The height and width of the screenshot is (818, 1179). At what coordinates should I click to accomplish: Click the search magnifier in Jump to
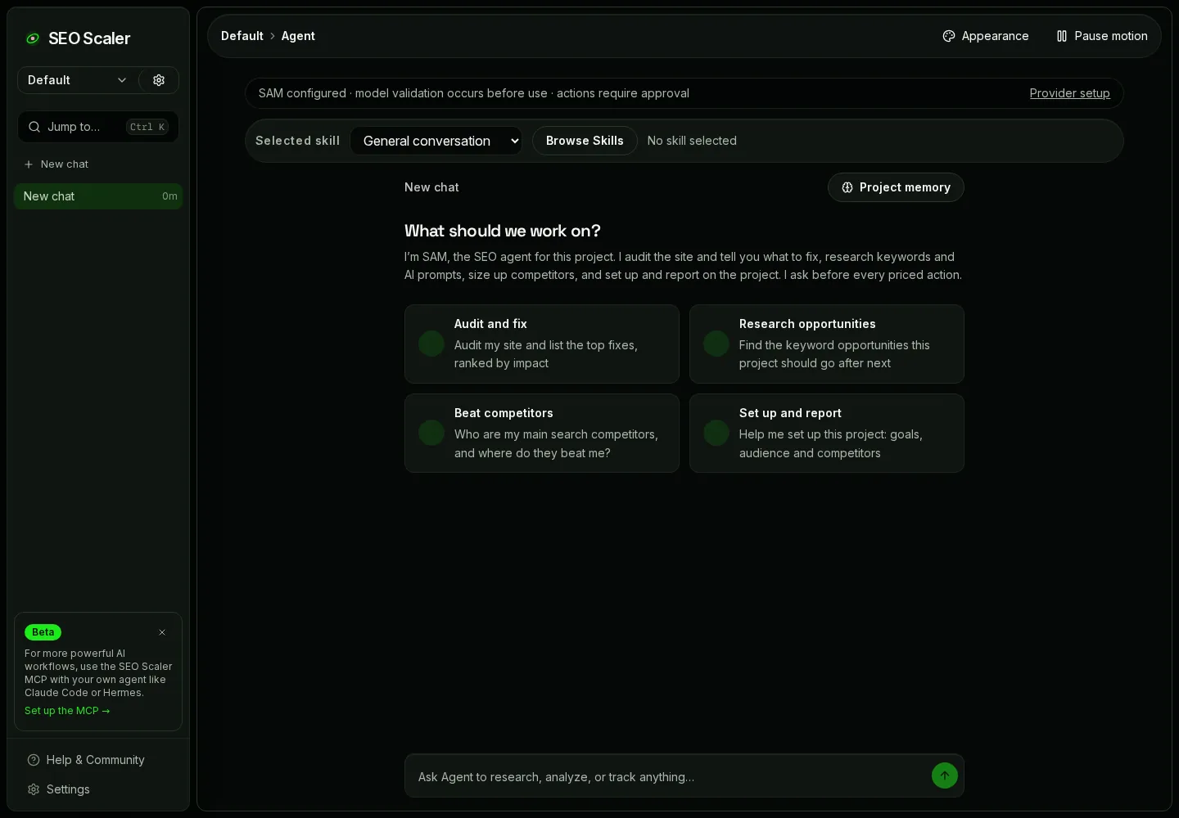point(34,127)
